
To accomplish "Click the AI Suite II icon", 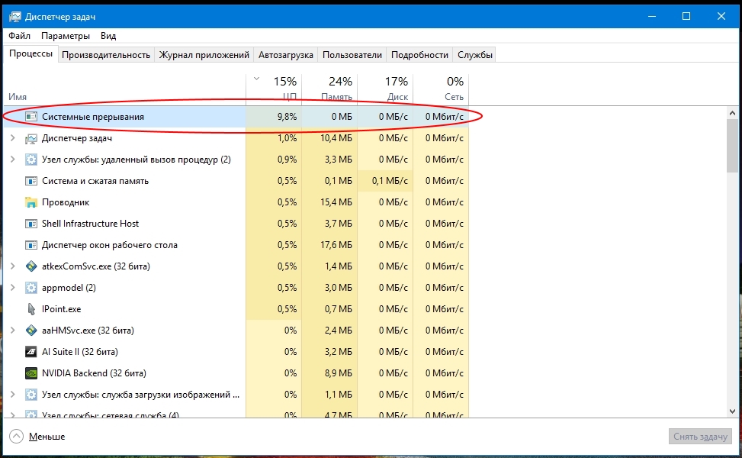I will pyautogui.click(x=31, y=352).
